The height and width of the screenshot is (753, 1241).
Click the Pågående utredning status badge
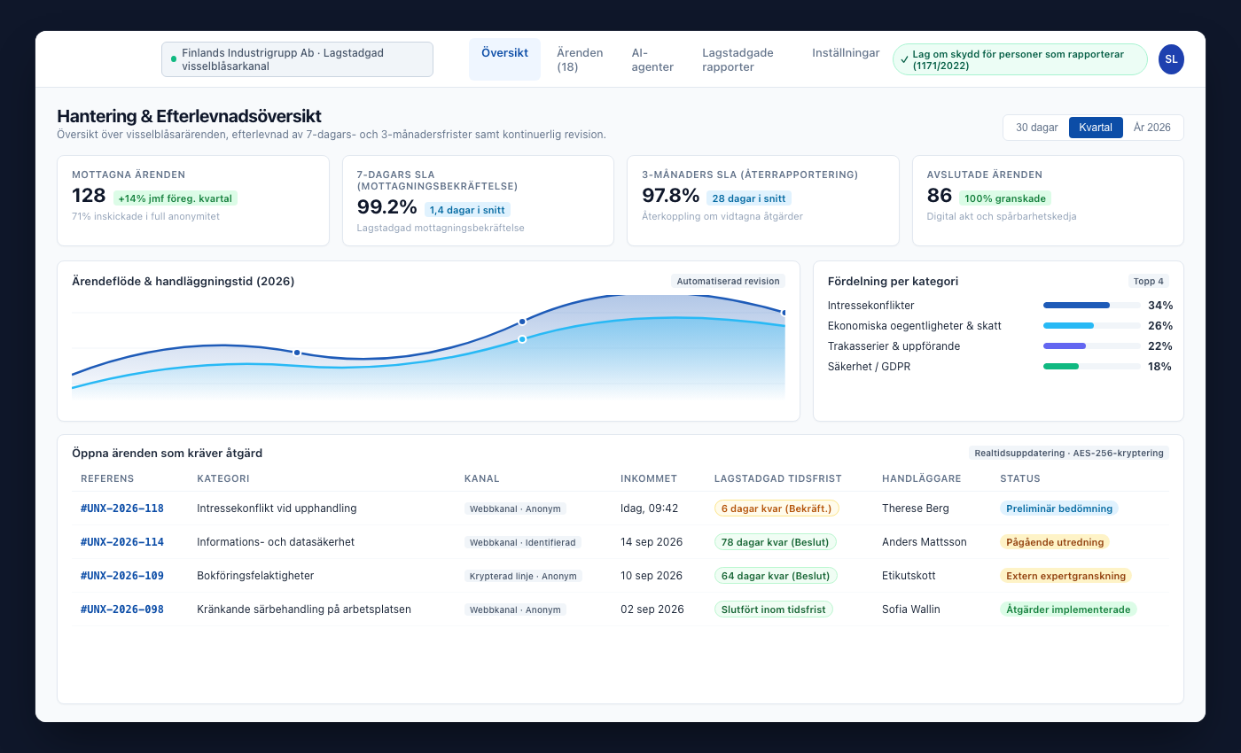coord(1055,542)
